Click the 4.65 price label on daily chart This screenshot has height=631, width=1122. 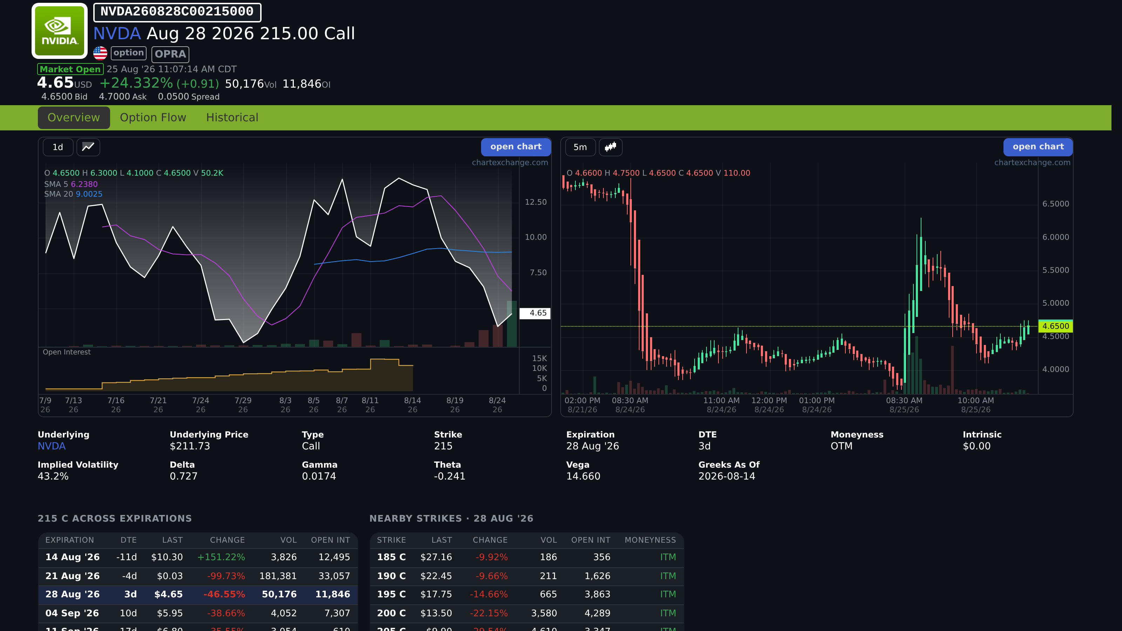(x=535, y=313)
